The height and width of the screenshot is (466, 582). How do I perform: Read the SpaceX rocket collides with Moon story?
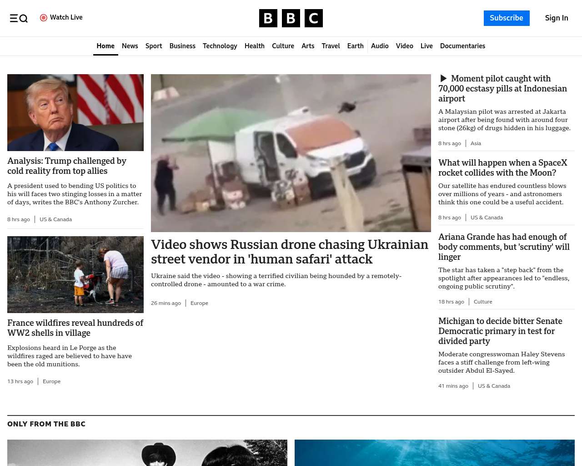click(x=503, y=168)
